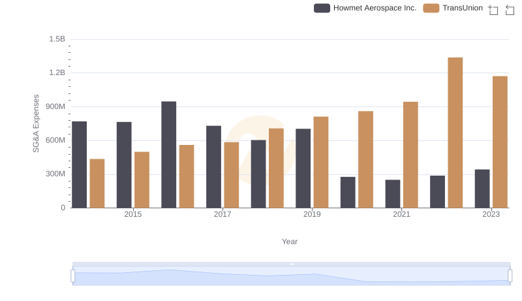Click the Howmet bar for 2023
Screen dimensions: 522x301
click(482, 189)
